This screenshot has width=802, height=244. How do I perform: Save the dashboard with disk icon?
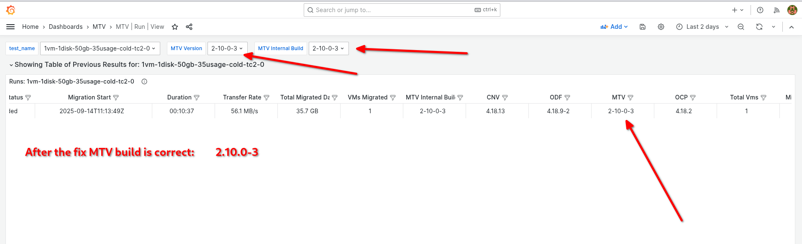click(643, 27)
